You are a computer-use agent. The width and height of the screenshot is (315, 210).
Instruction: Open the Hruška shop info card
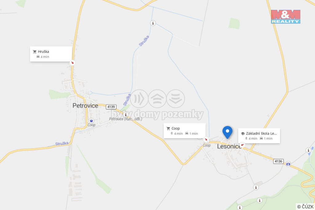(51, 54)
